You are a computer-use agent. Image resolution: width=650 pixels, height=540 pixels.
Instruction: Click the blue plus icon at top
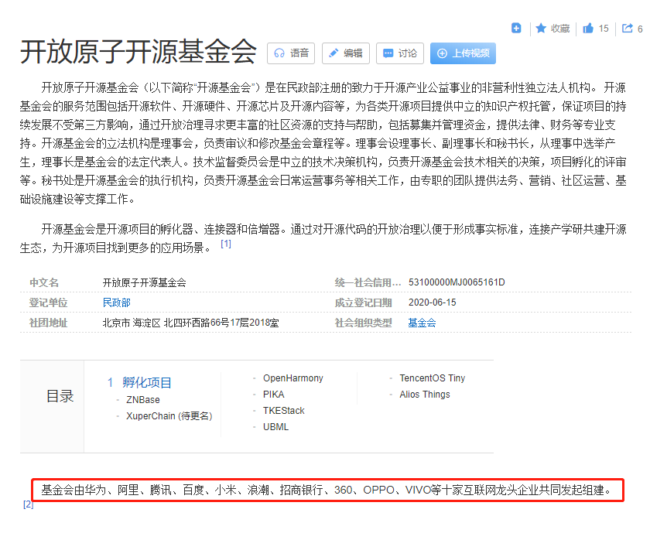516,28
